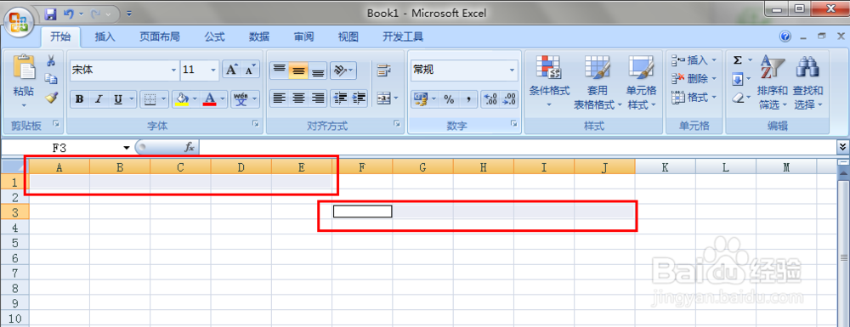The width and height of the screenshot is (850, 327).
Task: Switch to View (视图) tab
Action: [x=348, y=37]
